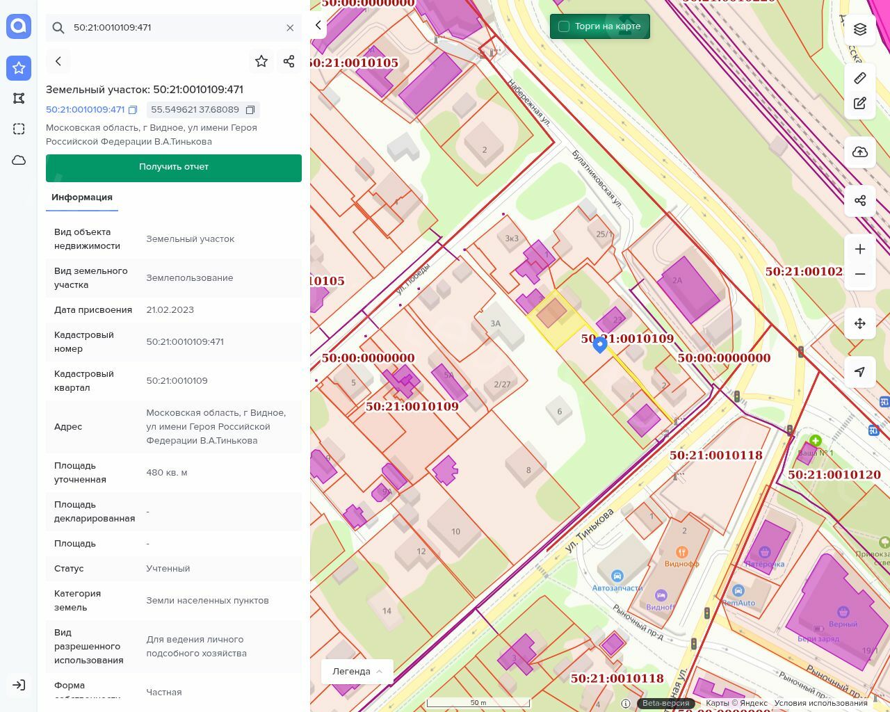Enable the Торги на карте checkbox

tap(564, 26)
